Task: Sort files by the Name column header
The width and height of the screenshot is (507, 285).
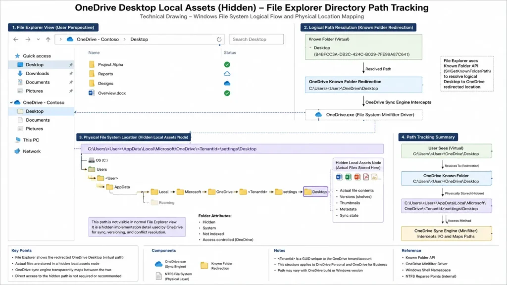Action: 94,52
